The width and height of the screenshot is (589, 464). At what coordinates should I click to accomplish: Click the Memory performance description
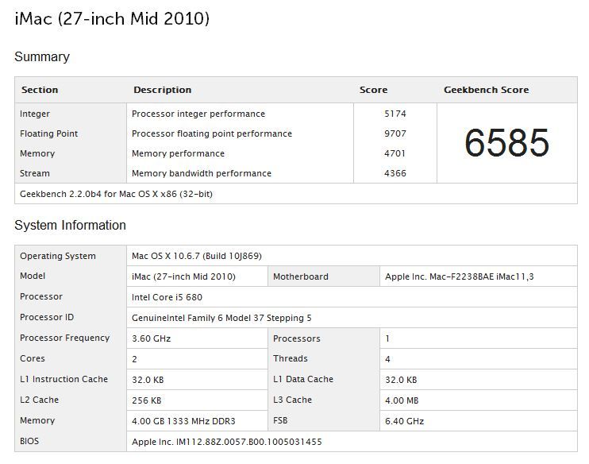pyautogui.click(x=178, y=153)
